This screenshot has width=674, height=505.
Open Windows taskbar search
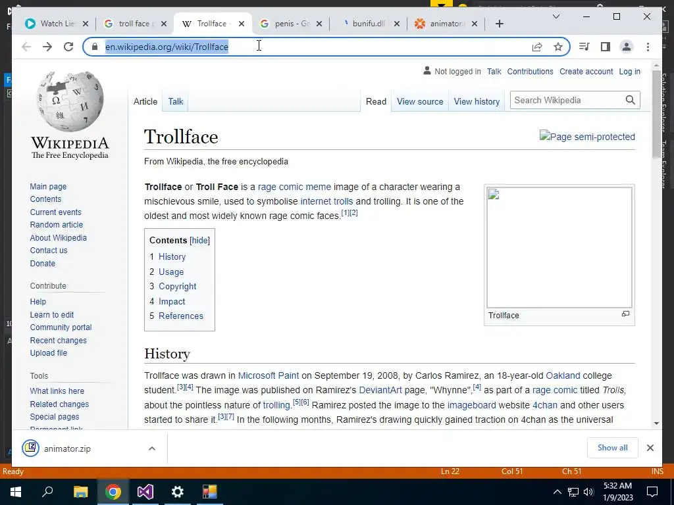(x=47, y=491)
